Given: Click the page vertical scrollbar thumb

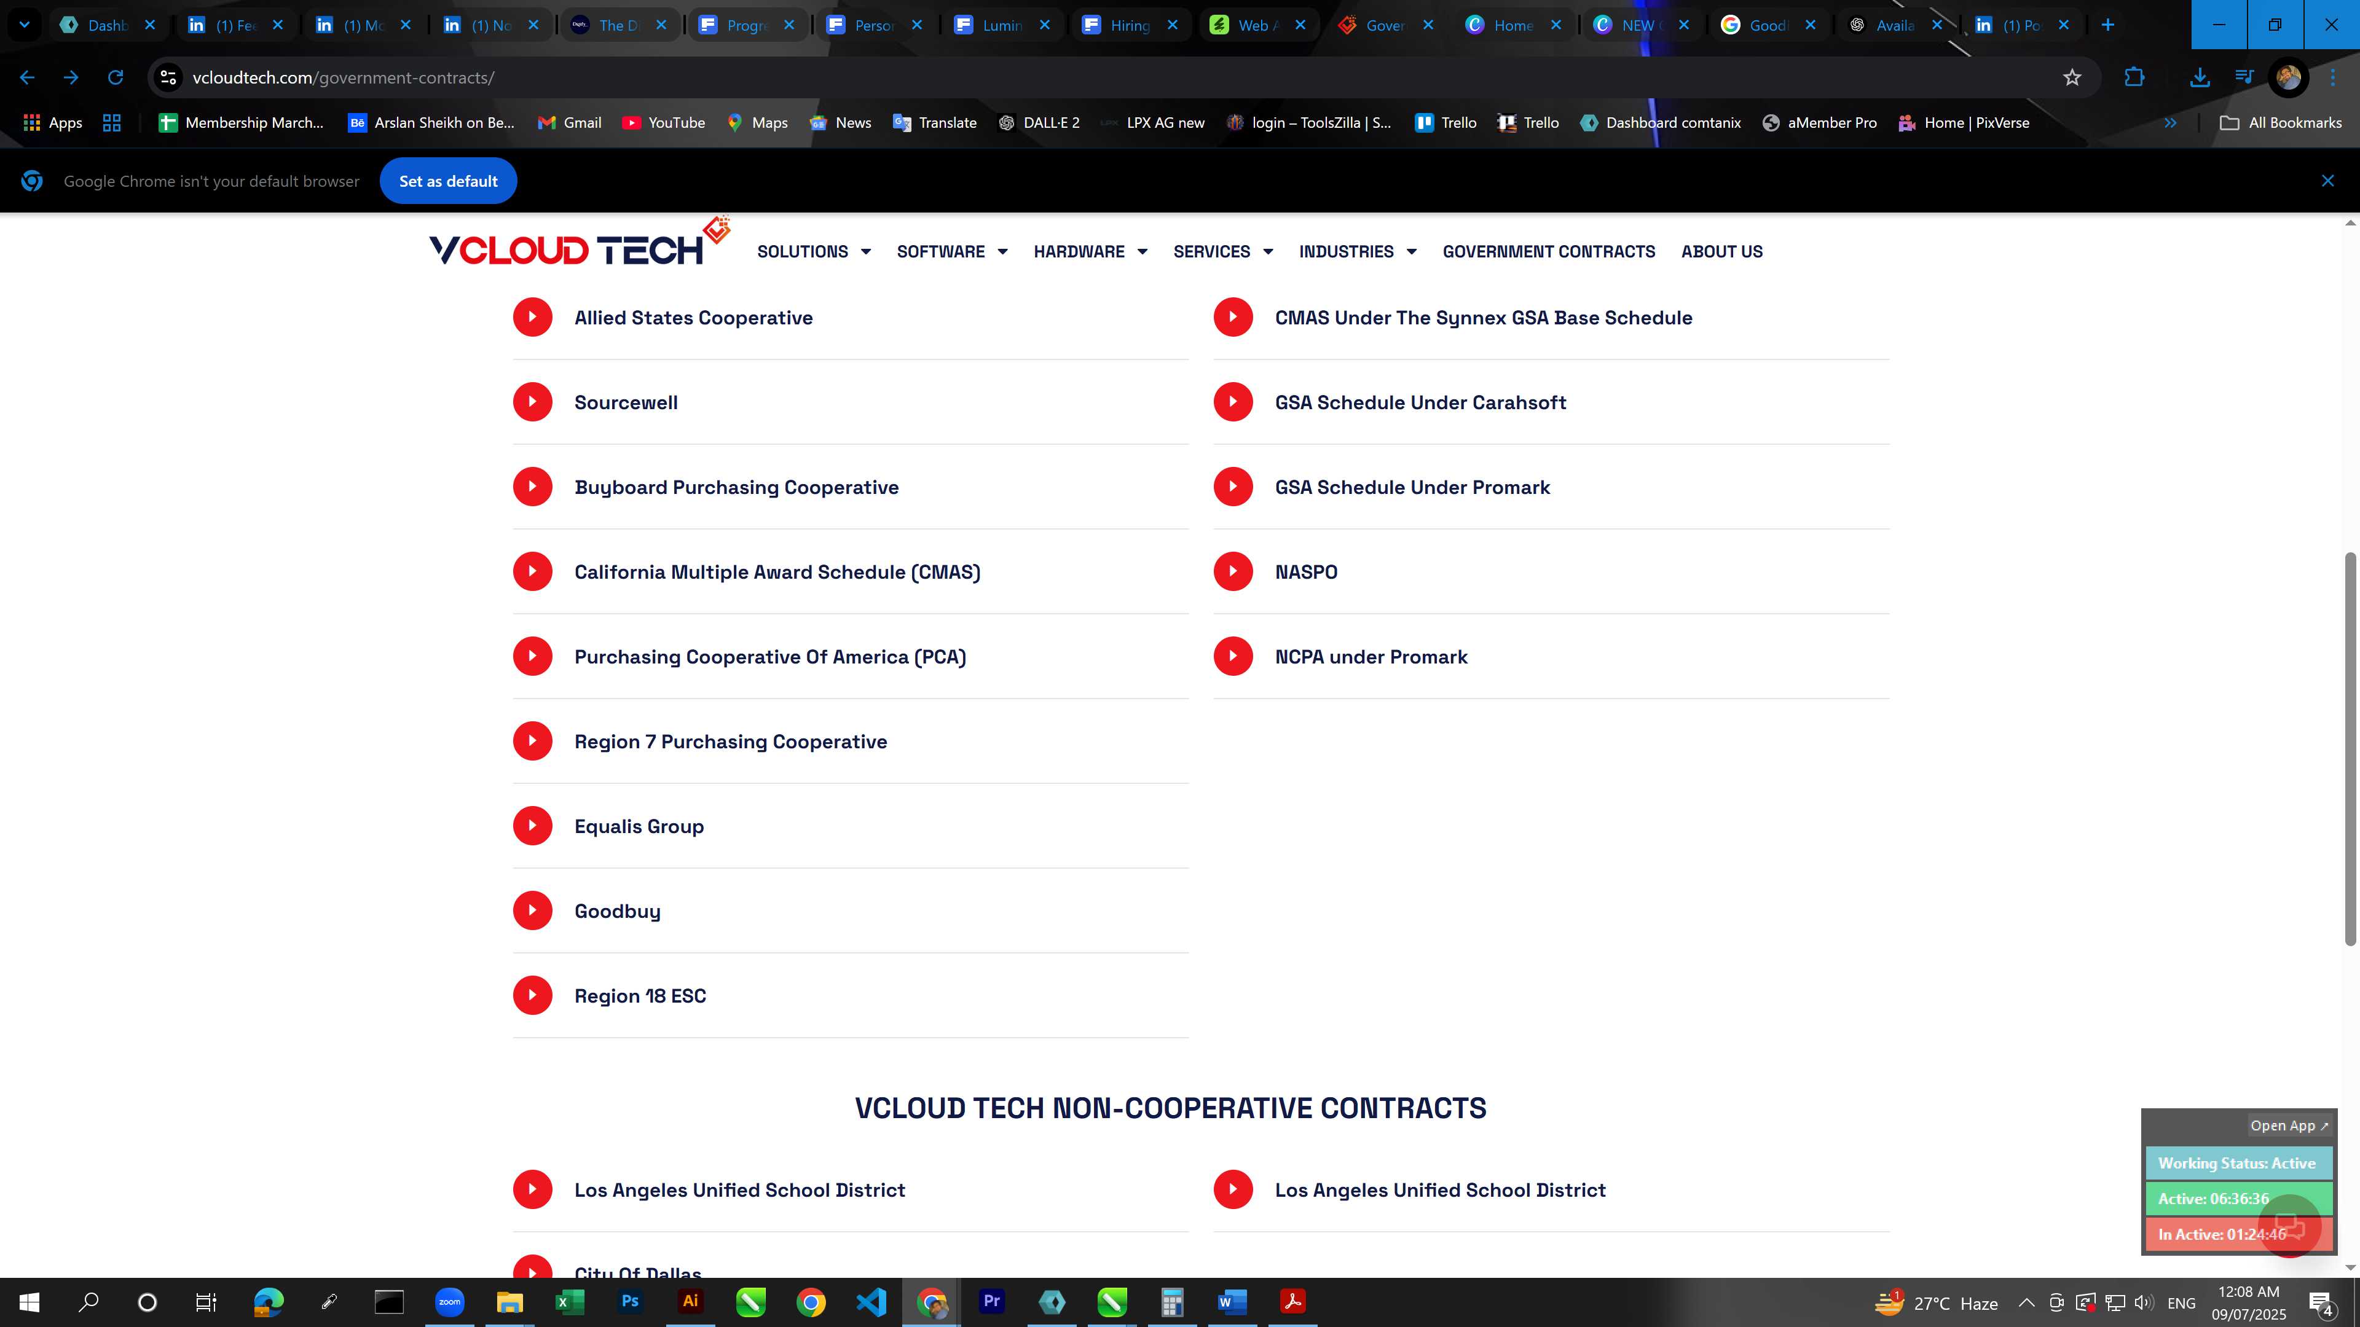Looking at the screenshot, I should [2351, 749].
